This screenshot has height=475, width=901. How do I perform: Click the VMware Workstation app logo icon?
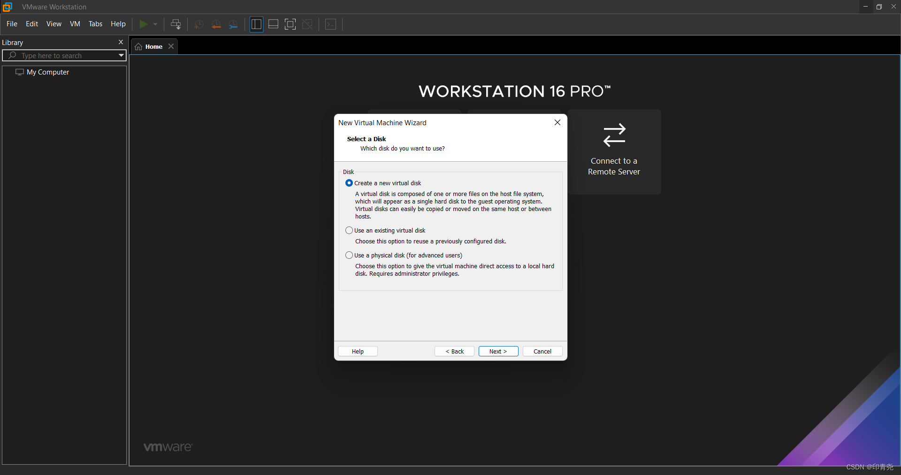coord(8,7)
